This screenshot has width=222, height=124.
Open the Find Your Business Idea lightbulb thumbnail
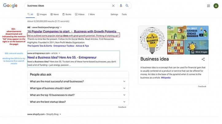(x=152, y=40)
